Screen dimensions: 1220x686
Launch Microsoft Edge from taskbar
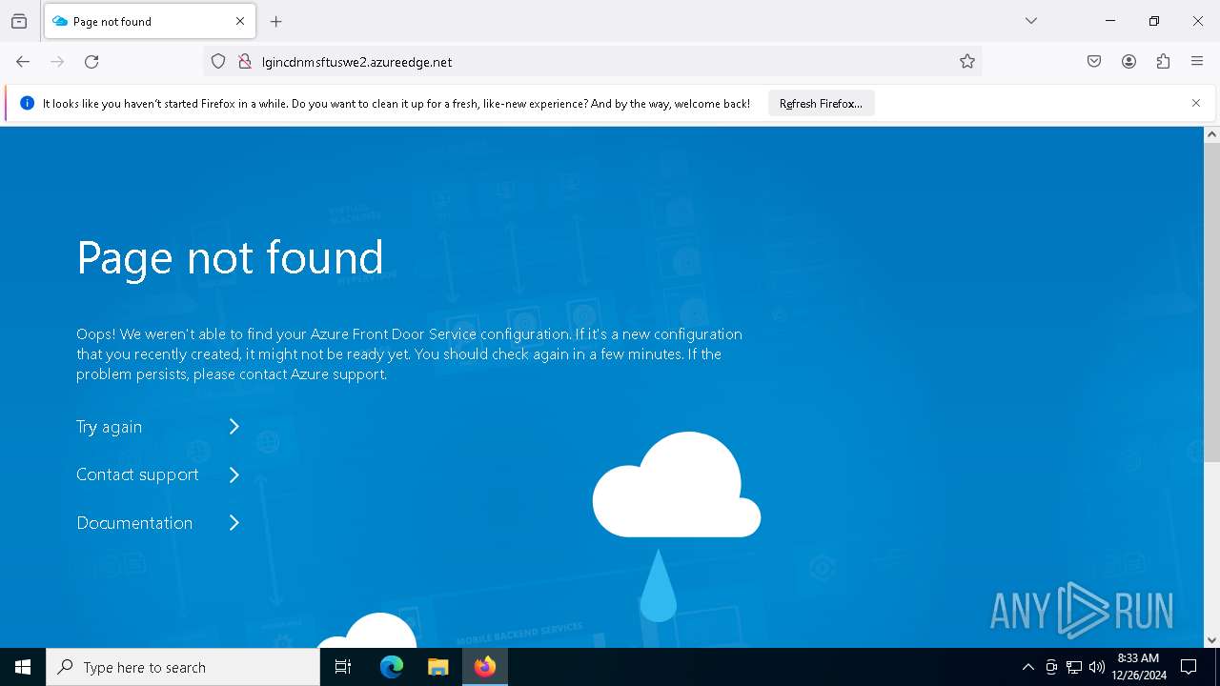pos(392,667)
